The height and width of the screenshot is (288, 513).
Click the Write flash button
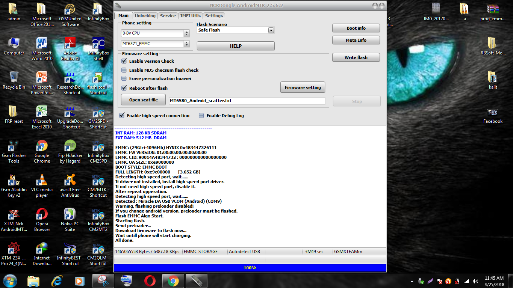356,57
